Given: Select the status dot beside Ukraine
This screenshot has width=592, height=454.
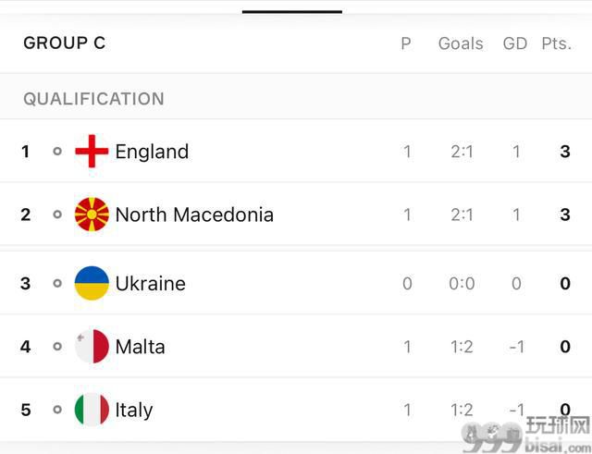Looking at the screenshot, I should (x=57, y=283).
